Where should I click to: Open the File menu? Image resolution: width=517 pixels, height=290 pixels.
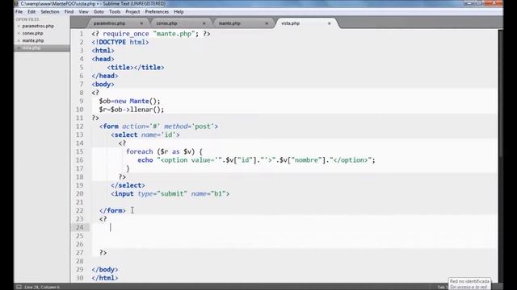click(19, 11)
